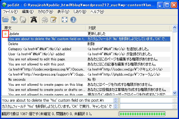This screenshot has width=179, height=119.
Task: Save the catalog using the toolbar
Action: [14, 20]
